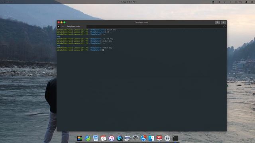This screenshot has width=255, height=143.
Task: Open the gear system settings icon in the dock
Action: [135, 138]
